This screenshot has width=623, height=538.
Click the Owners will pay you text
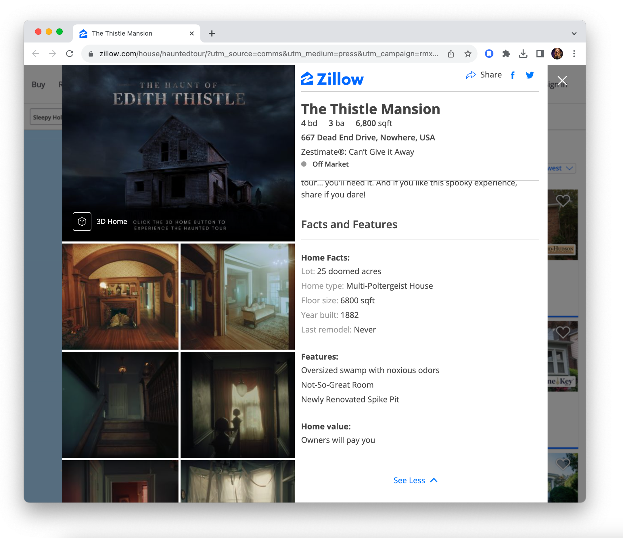(x=338, y=440)
